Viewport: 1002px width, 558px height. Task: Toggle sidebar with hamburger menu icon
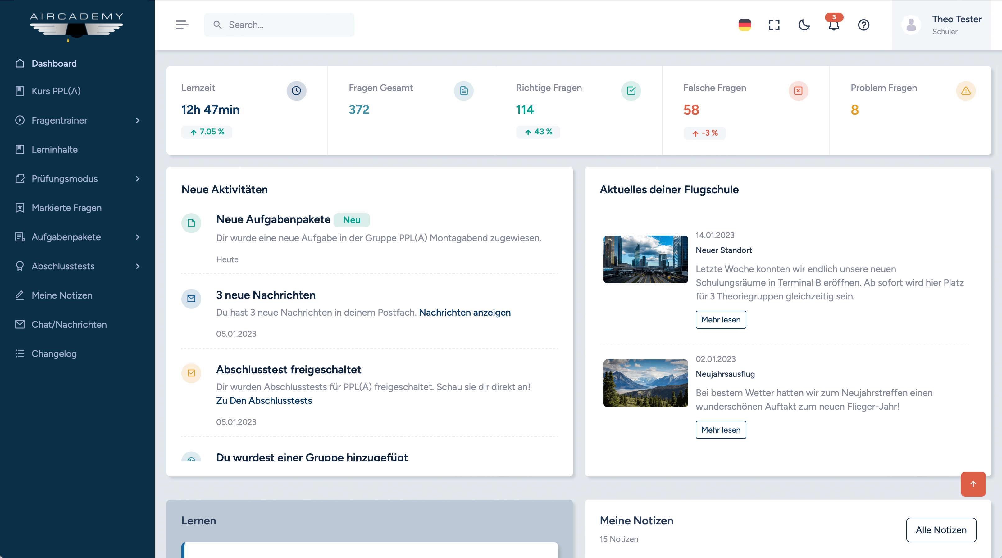(x=182, y=25)
